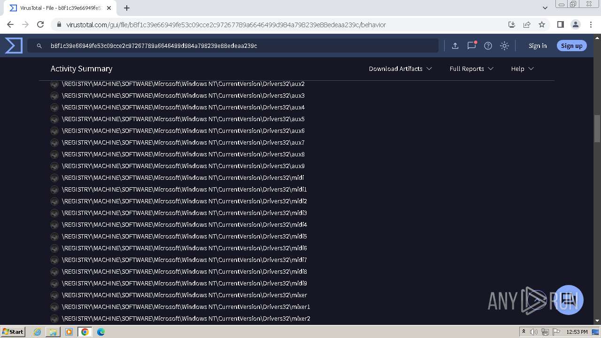Image resolution: width=601 pixels, height=338 pixels.
Task: Open File Explorer from taskbar
Action: tap(53, 332)
